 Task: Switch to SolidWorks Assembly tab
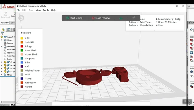[5, 23]
